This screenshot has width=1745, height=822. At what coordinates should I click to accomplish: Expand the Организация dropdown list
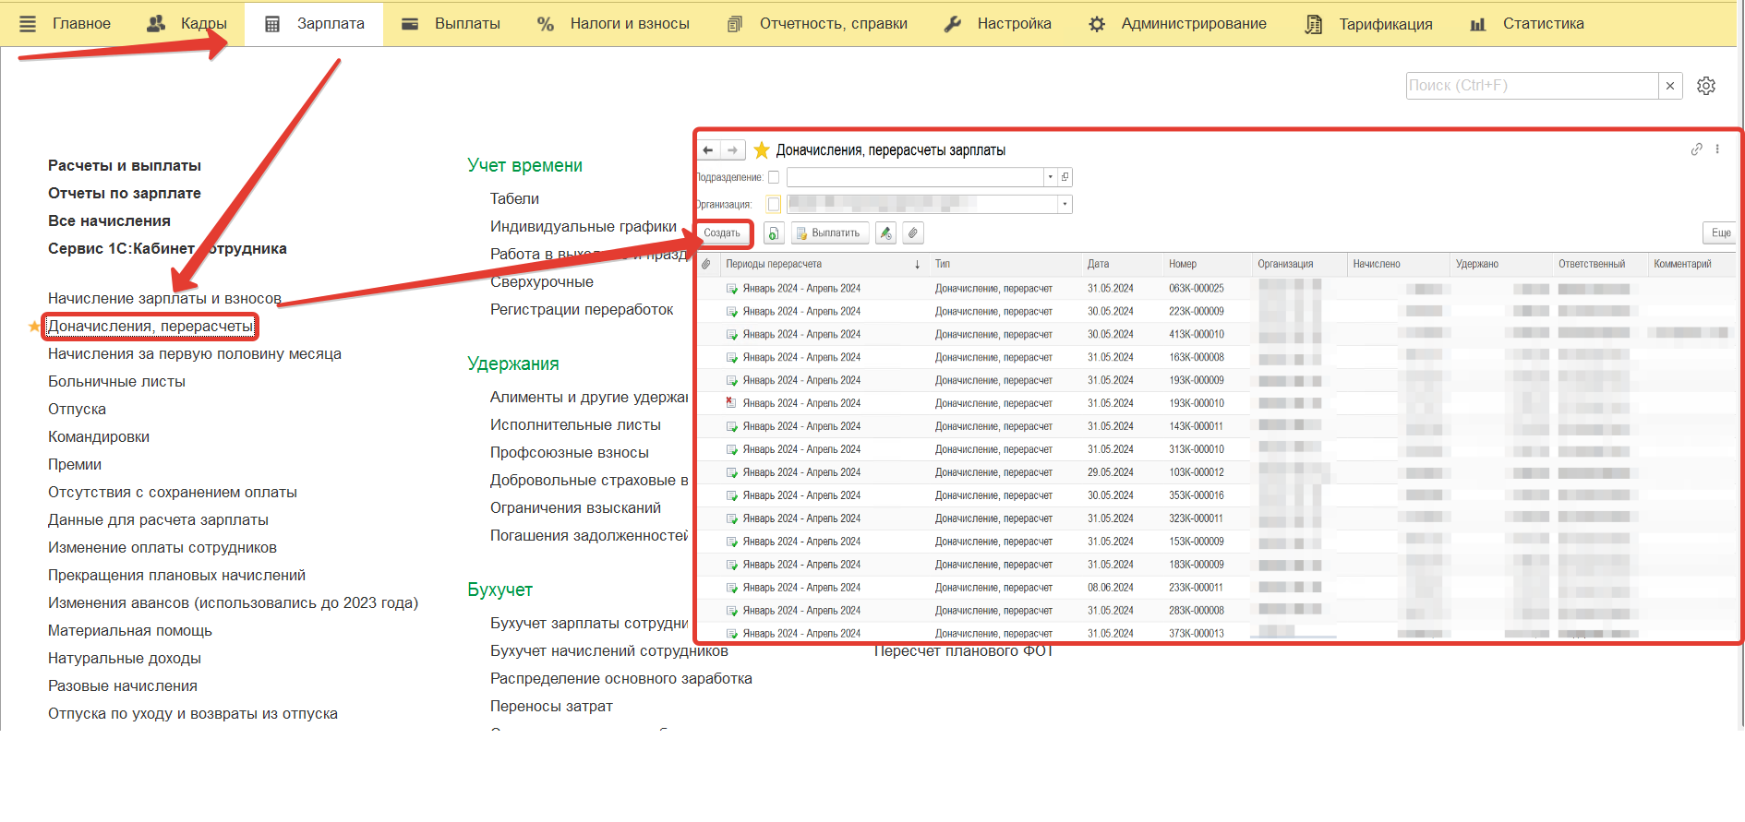click(1065, 205)
